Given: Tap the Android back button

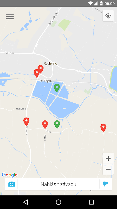Looking at the screenshot, I should (25, 202).
